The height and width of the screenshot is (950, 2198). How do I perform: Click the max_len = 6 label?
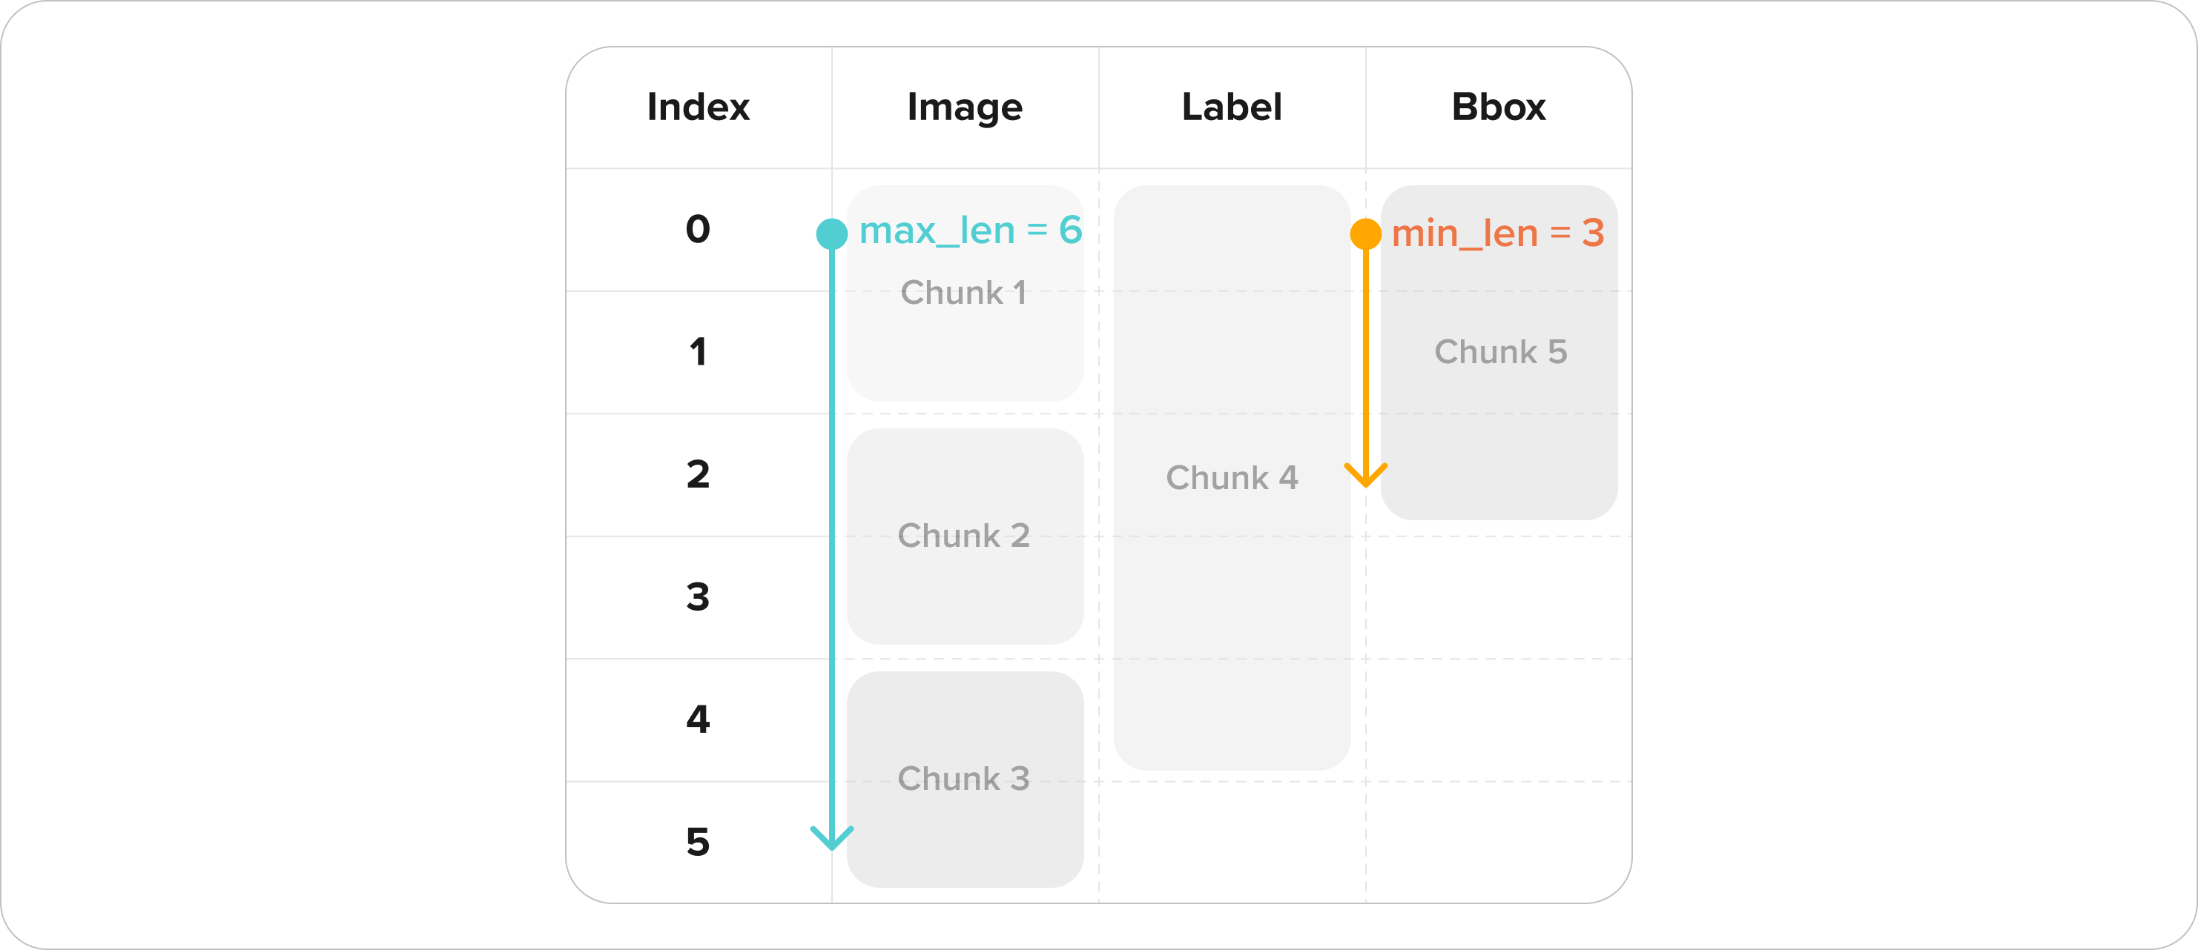[x=971, y=230]
